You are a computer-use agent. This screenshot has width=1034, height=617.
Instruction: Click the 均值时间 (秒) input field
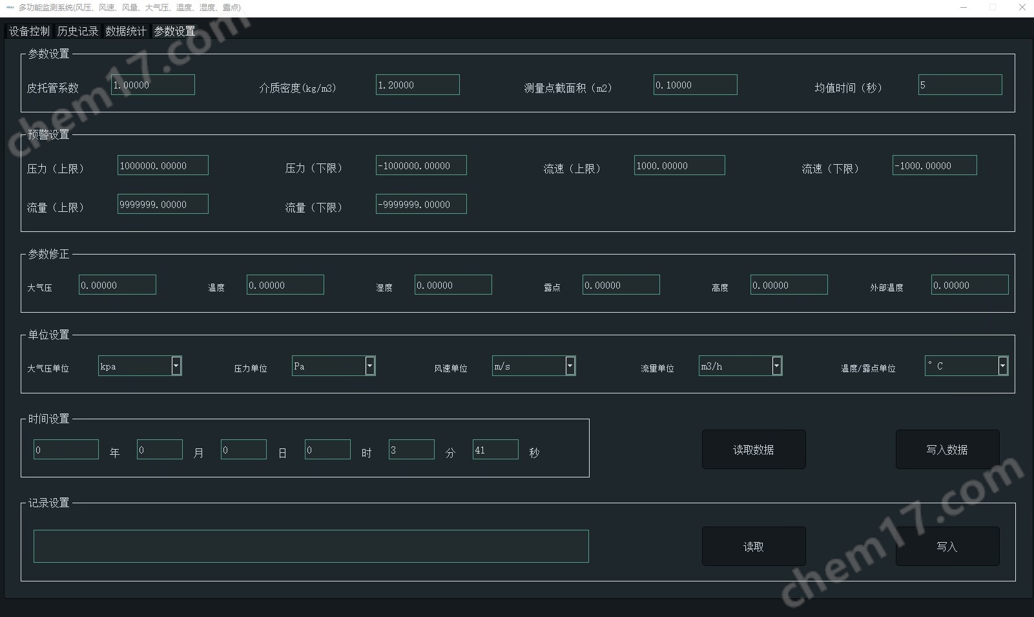tap(960, 85)
